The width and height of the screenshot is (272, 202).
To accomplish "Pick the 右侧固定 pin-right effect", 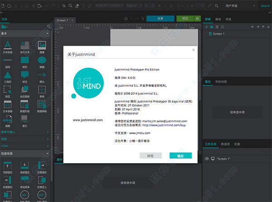I will coord(8,182).
